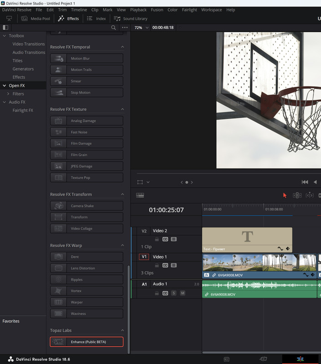Toggle auto track selector on Video 1
This screenshot has height=364, width=321.
coord(165,265)
